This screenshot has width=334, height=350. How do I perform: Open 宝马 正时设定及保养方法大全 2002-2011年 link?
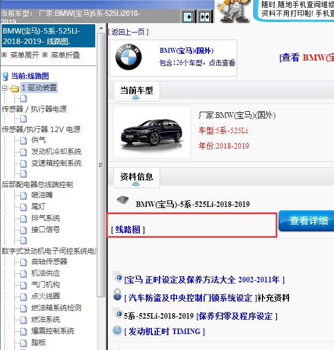pyautogui.click(x=204, y=280)
